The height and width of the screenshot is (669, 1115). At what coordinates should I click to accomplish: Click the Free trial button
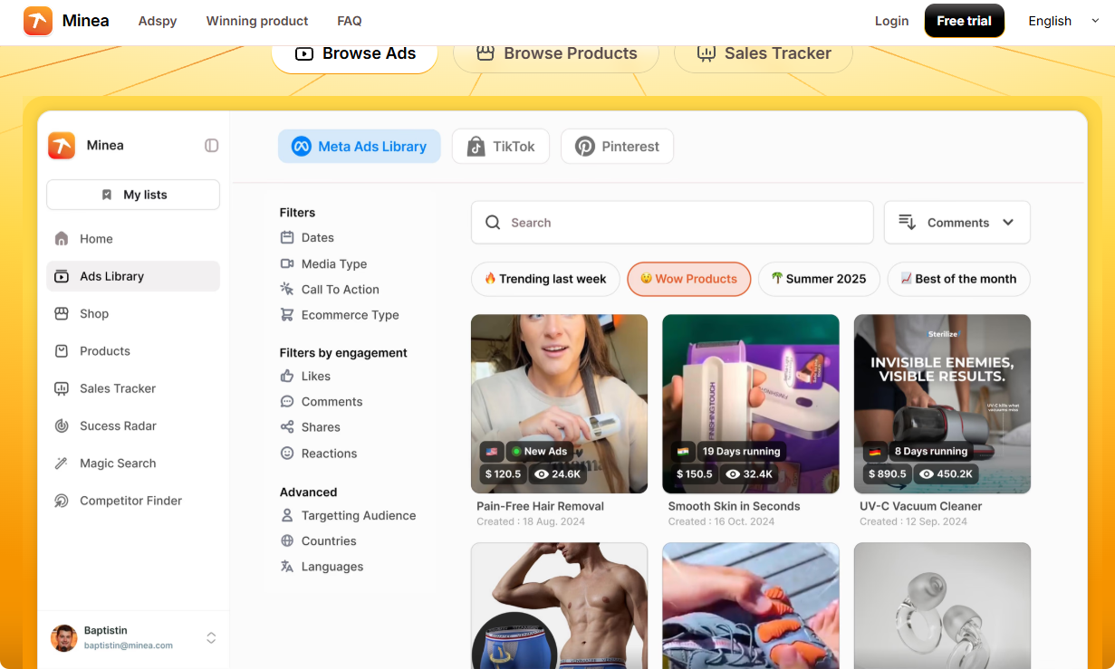pyautogui.click(x=964, y=21)
